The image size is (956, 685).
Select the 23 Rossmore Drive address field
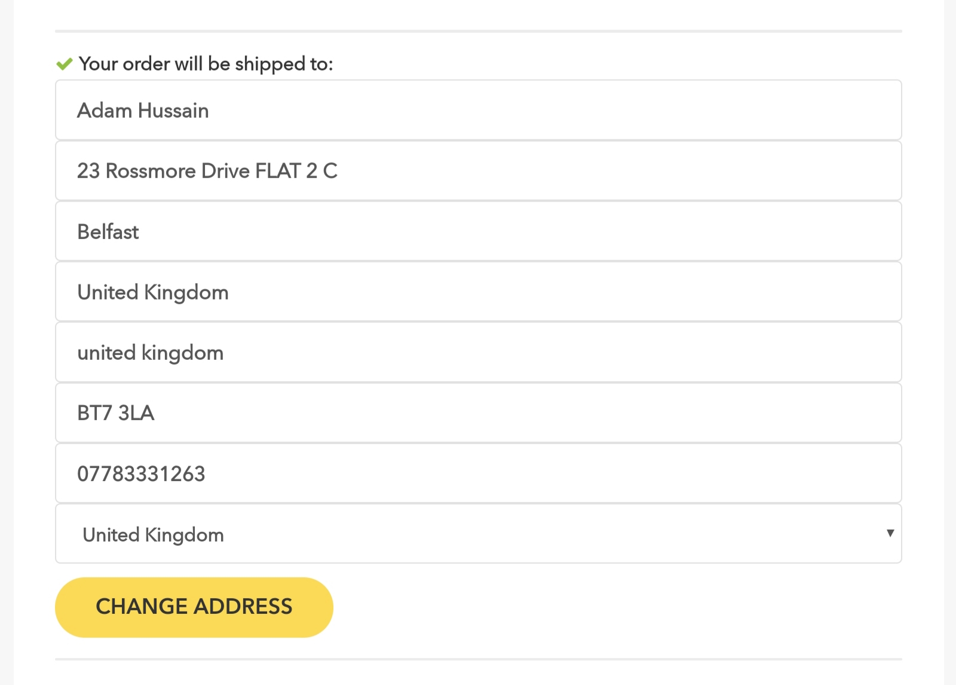point(478,171)
